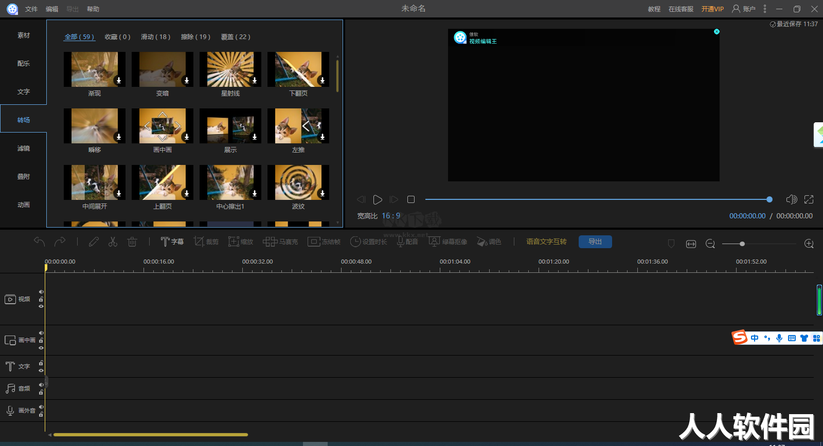Mute the 画中画 track
This screenshot has height=446, width=823.
[41, 333]
